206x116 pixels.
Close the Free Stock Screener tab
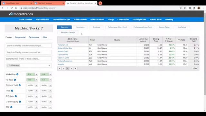pyautogui.click(x=63, y=3)
